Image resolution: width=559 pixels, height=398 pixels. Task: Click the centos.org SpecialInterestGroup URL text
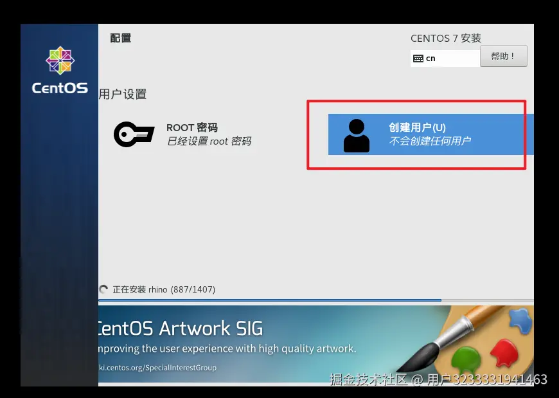[157, 368]
